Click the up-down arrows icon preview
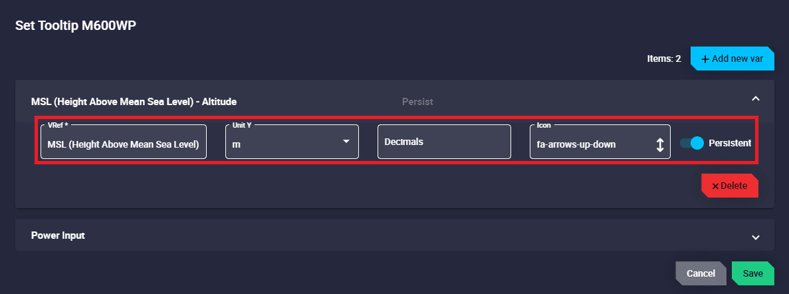This screenshot has width=789, height=294. tap(659, 144)
